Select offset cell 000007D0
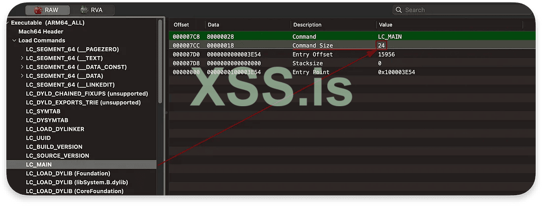The image size is (542, 206). point(186,55)
